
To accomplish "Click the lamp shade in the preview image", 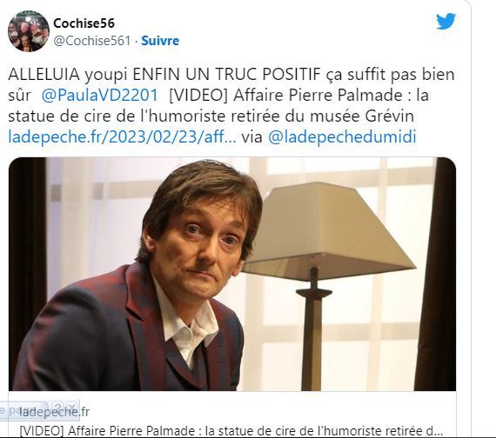I will click(328, 231).
